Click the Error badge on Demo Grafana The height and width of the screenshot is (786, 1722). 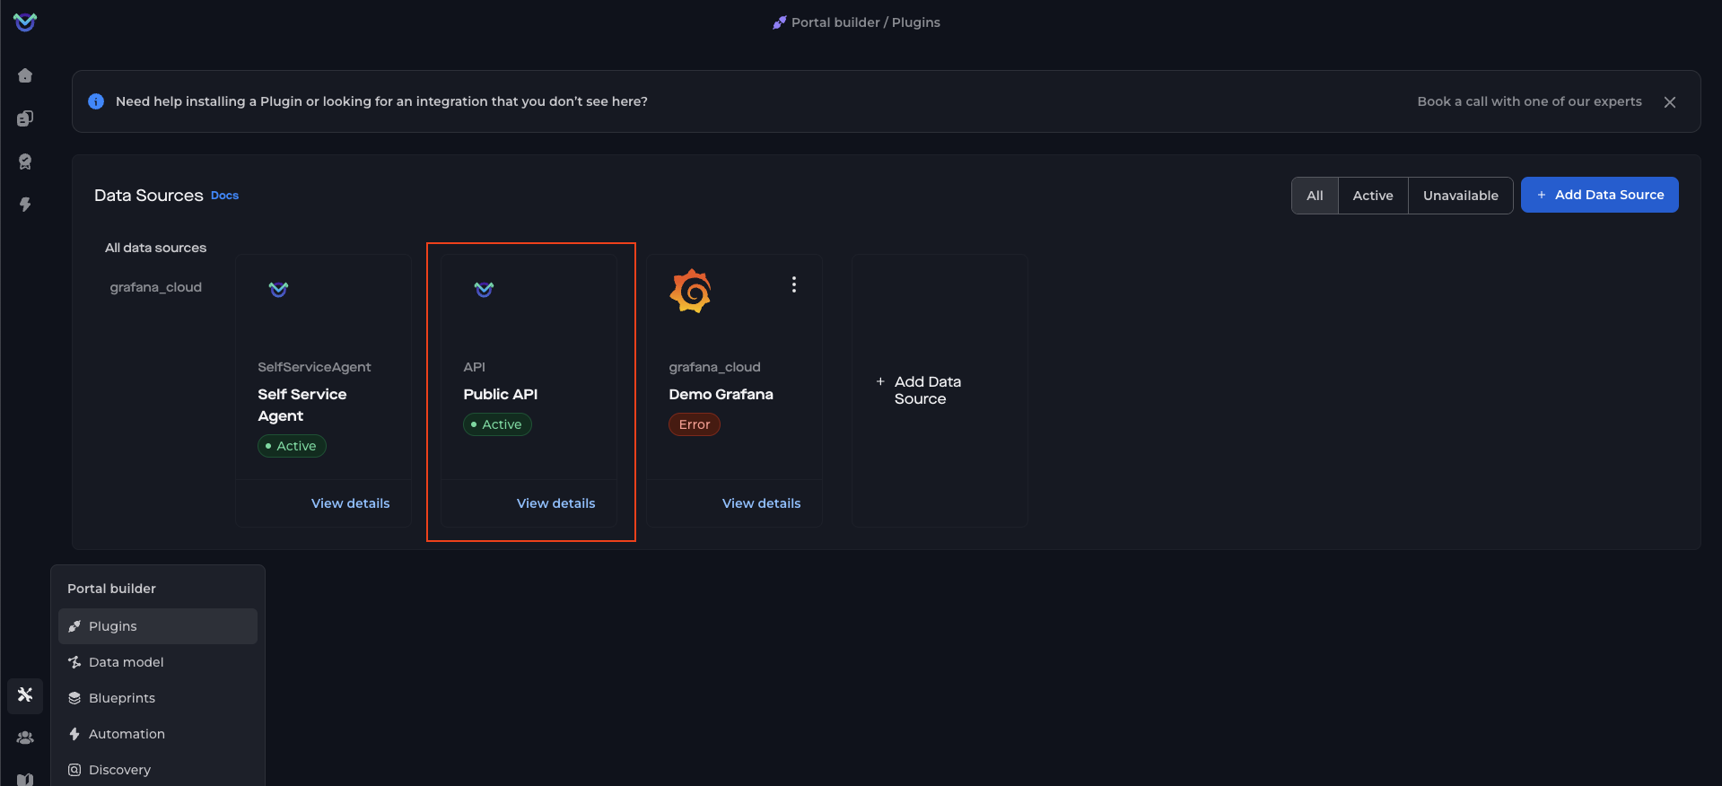pyautogui.click(x=694, y=424)
